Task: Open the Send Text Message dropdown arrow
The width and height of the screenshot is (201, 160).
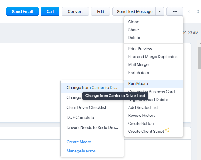Action: pos(160,11)
